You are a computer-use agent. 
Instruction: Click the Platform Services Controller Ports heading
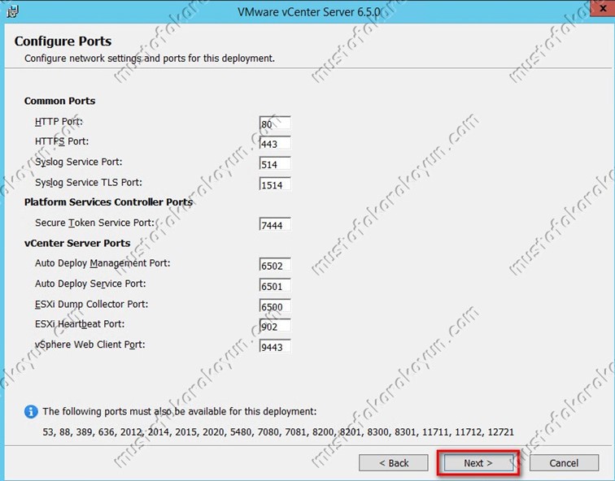[x=108, y=202]
